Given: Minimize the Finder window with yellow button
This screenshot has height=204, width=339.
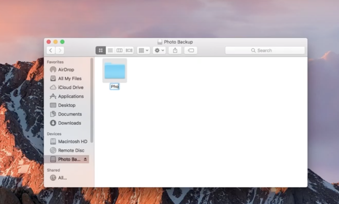Looking at the screenshot, I should (x=56, y=42).
